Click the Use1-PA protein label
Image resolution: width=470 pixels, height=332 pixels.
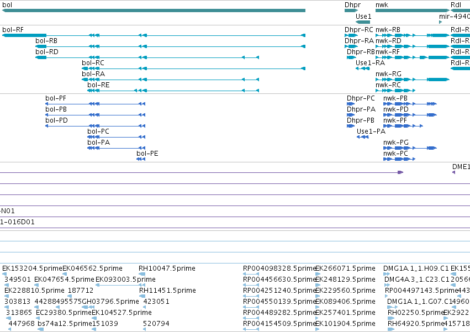(x=371, y=131)
